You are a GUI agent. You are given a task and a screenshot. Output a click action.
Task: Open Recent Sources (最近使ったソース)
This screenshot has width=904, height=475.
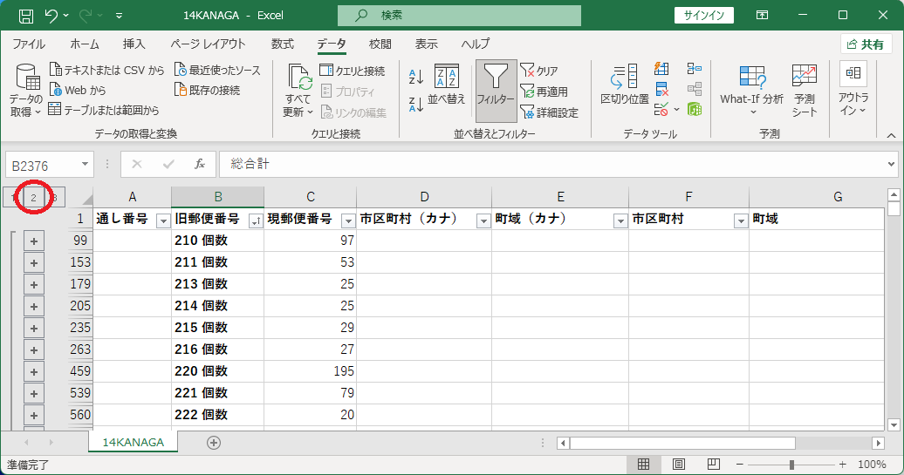click(x=217, y=71)
